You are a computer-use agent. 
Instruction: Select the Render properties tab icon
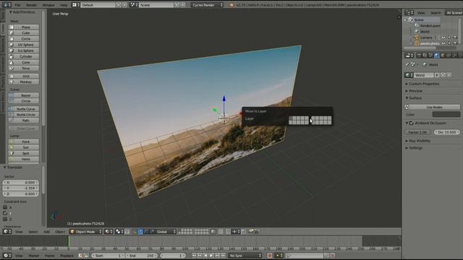[x=419, y=56]
